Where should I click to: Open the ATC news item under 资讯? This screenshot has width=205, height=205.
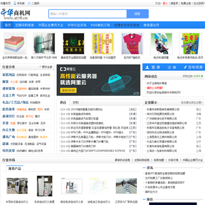click(165, 173)
